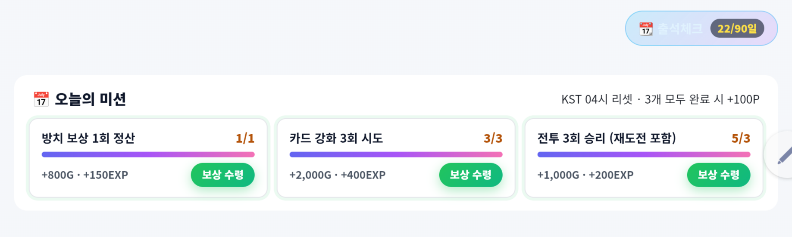
Task: Select the 카드 강화 3회 시도 mission title
Action: coord(336,138)
